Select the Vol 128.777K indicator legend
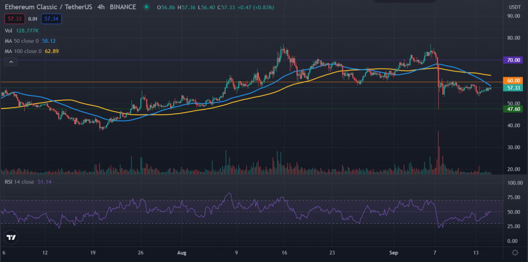 (22, 30)
